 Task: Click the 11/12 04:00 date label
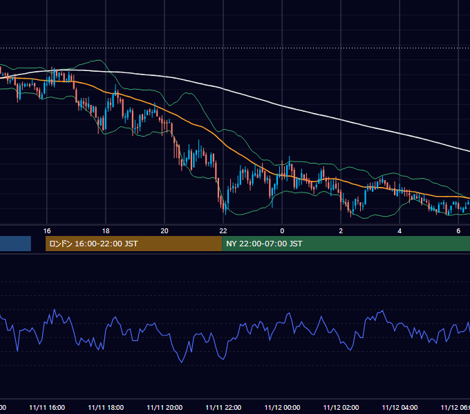[399, 408]
